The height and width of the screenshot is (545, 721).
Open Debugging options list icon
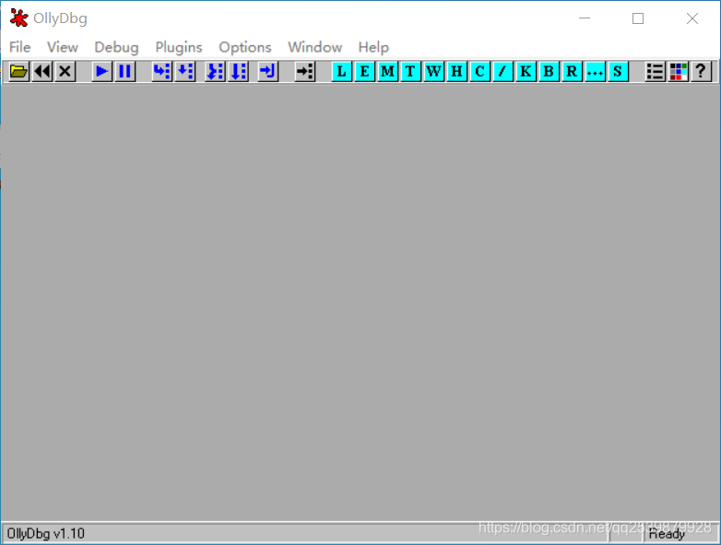(x=655, y=71)
